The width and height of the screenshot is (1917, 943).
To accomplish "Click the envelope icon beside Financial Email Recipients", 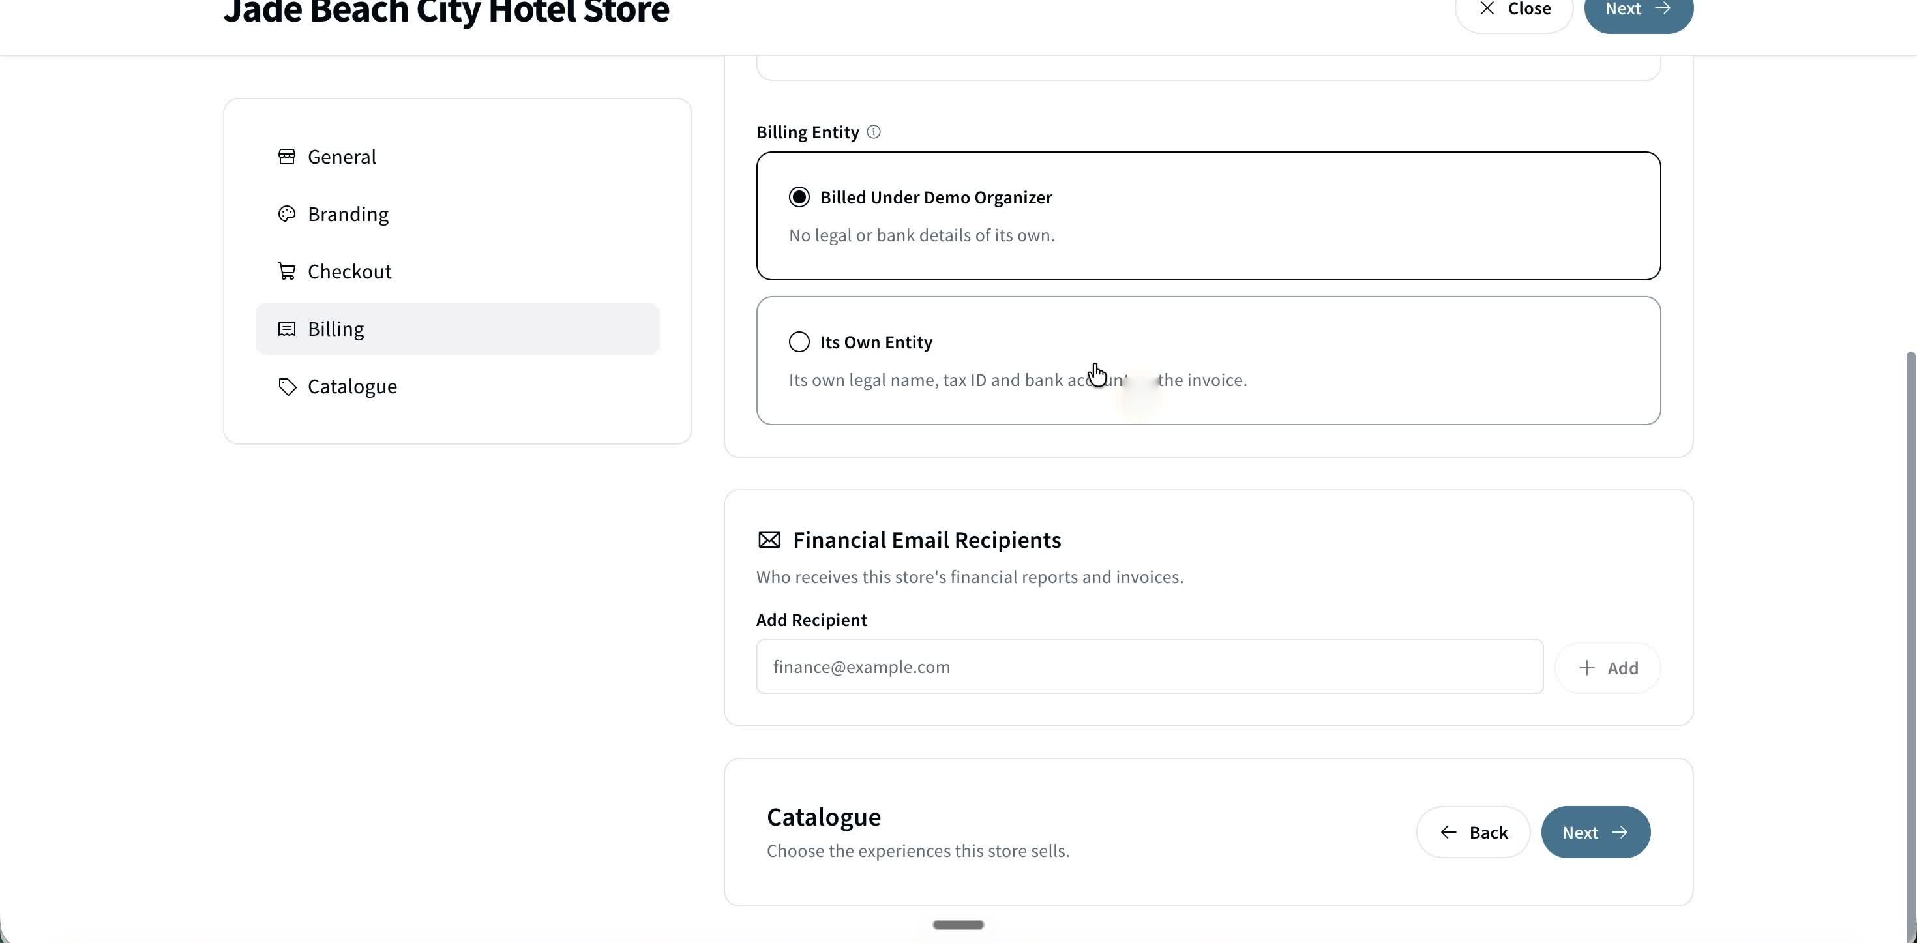I will 769,541.
